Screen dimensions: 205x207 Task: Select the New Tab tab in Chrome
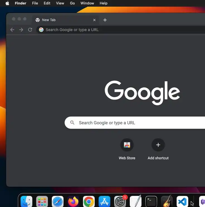click(65, 20)
